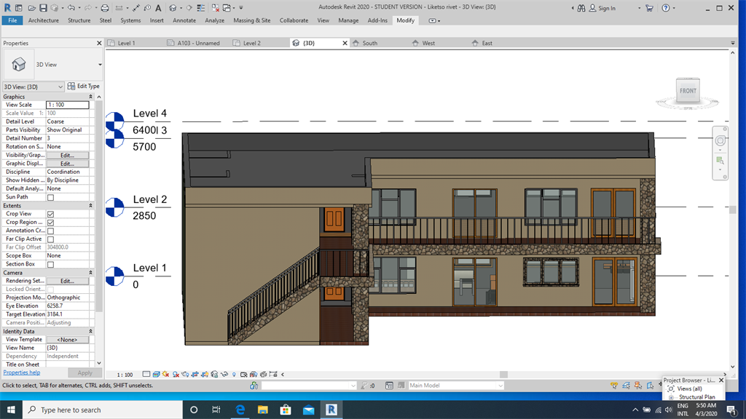
Task: Click the Undo arrow icon
Action: coord(71,8)
